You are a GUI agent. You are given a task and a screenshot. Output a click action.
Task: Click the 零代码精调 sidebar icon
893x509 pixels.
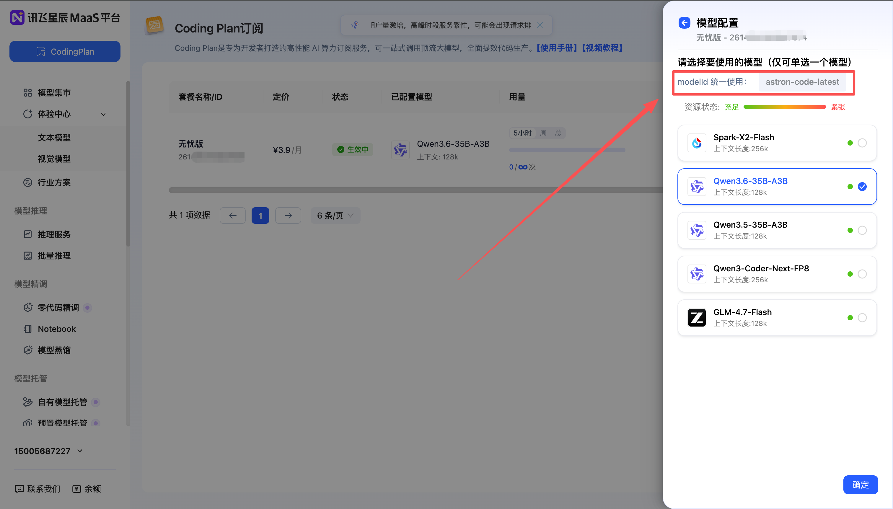pos(28,307)
